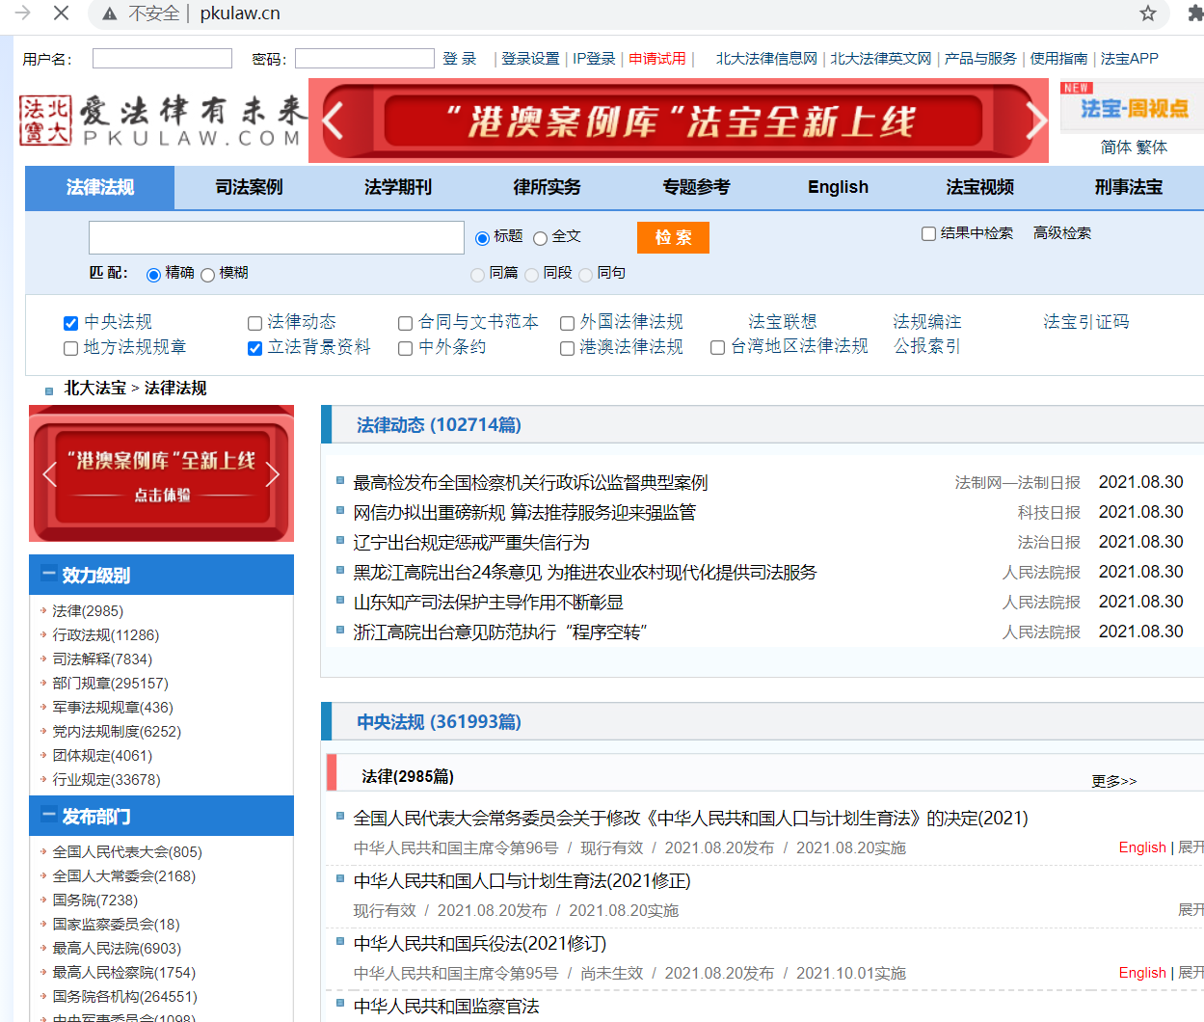Viewport: 1204px width, 1022px height.
Task: Enable the 合同与文书范本 checkbox
Action: 405,323
